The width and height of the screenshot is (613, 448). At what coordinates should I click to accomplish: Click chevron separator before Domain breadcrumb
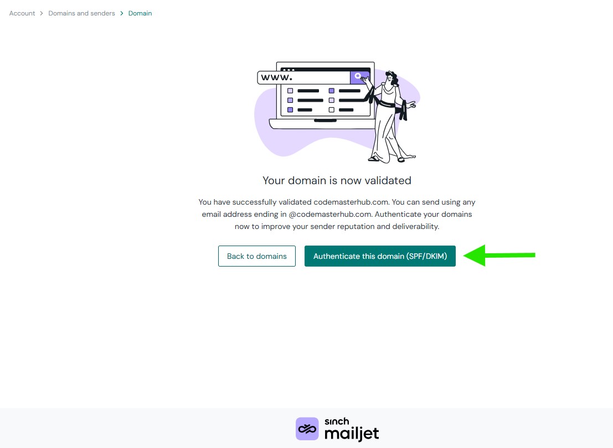(122, 13)
